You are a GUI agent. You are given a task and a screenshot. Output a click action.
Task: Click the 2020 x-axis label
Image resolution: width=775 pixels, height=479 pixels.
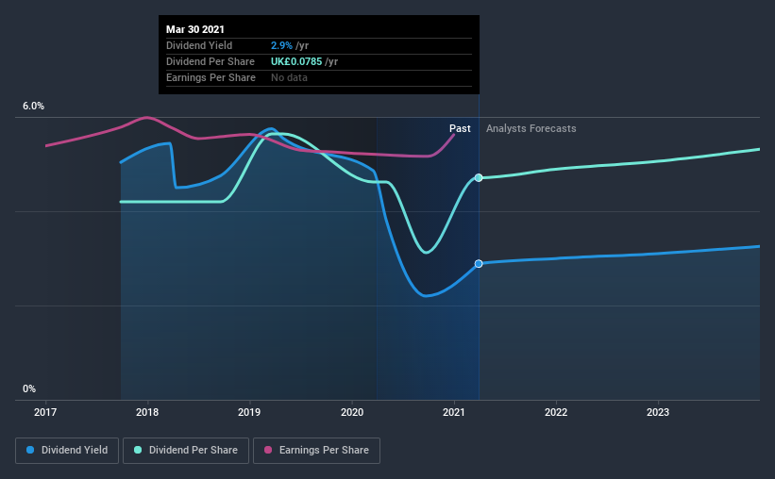(x=352, y=412)
